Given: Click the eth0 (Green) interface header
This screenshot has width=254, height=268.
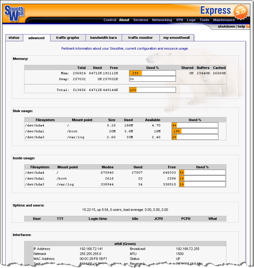Looking at the screenshot, I should coord(125,244).
